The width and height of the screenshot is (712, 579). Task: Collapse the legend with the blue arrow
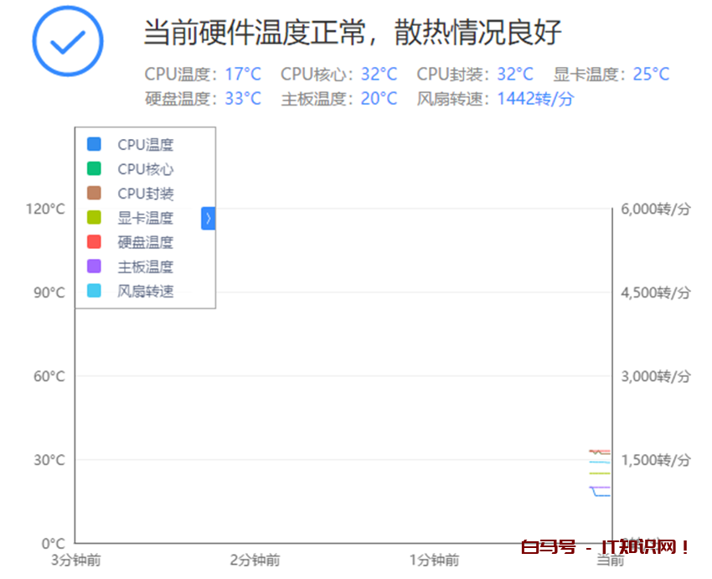click(x=208, y=219)
